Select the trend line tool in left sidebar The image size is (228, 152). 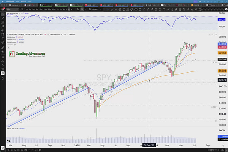(x=3, y=18)
